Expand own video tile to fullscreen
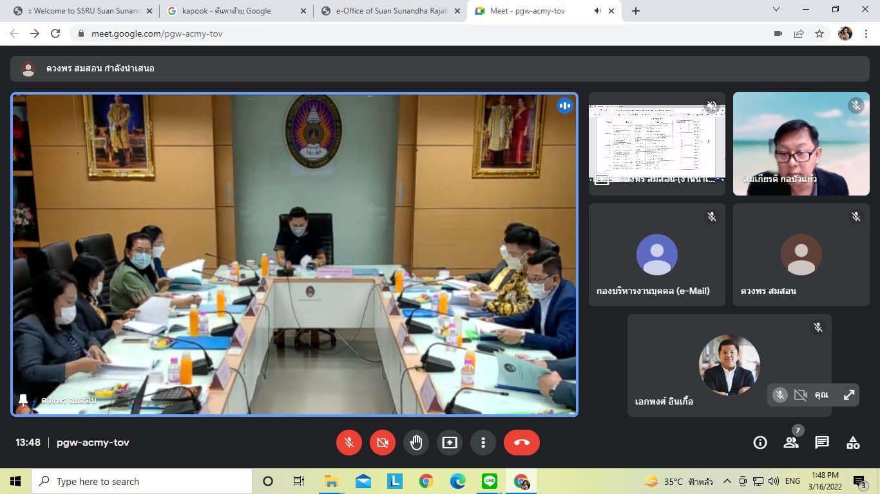The image size is (880, 494). [849, 395]
